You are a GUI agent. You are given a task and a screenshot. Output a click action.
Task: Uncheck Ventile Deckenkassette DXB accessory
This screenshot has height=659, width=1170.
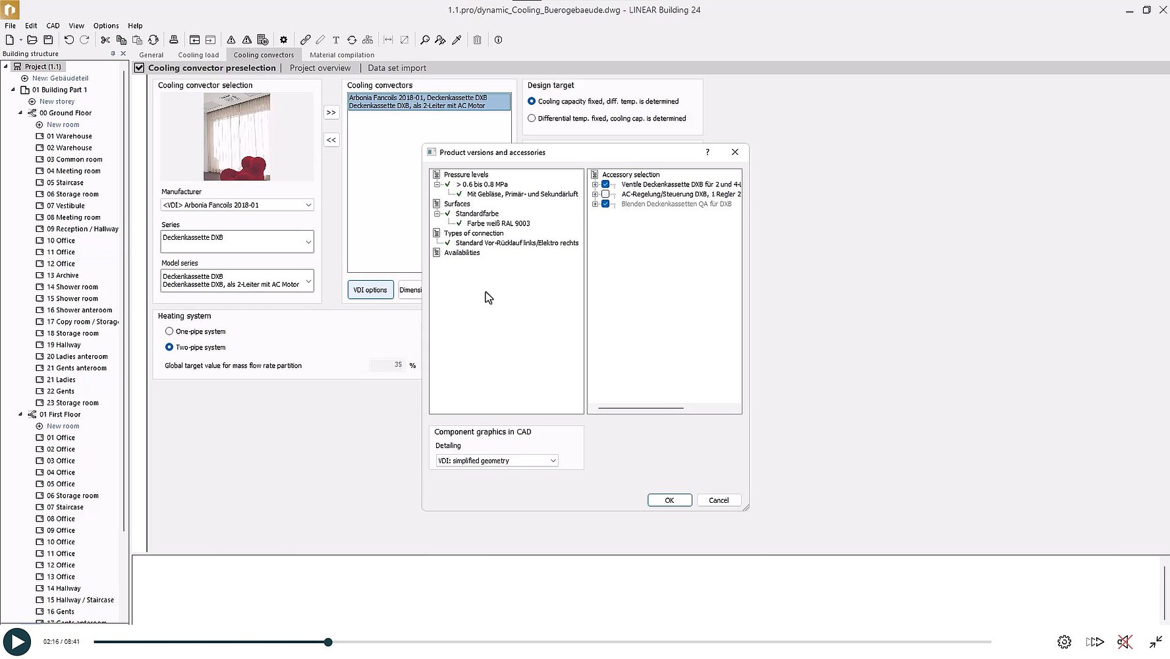tap(605, 185)
